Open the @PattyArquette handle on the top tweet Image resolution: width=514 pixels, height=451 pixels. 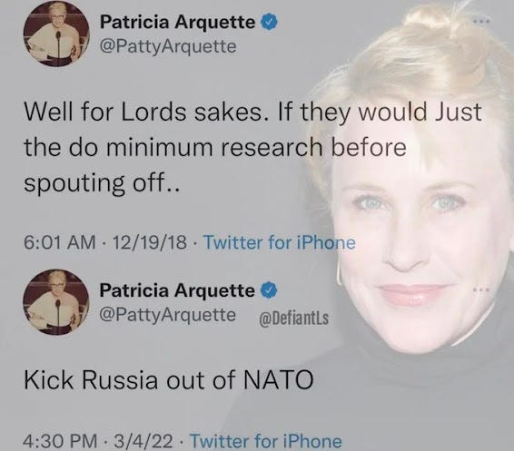168,46
